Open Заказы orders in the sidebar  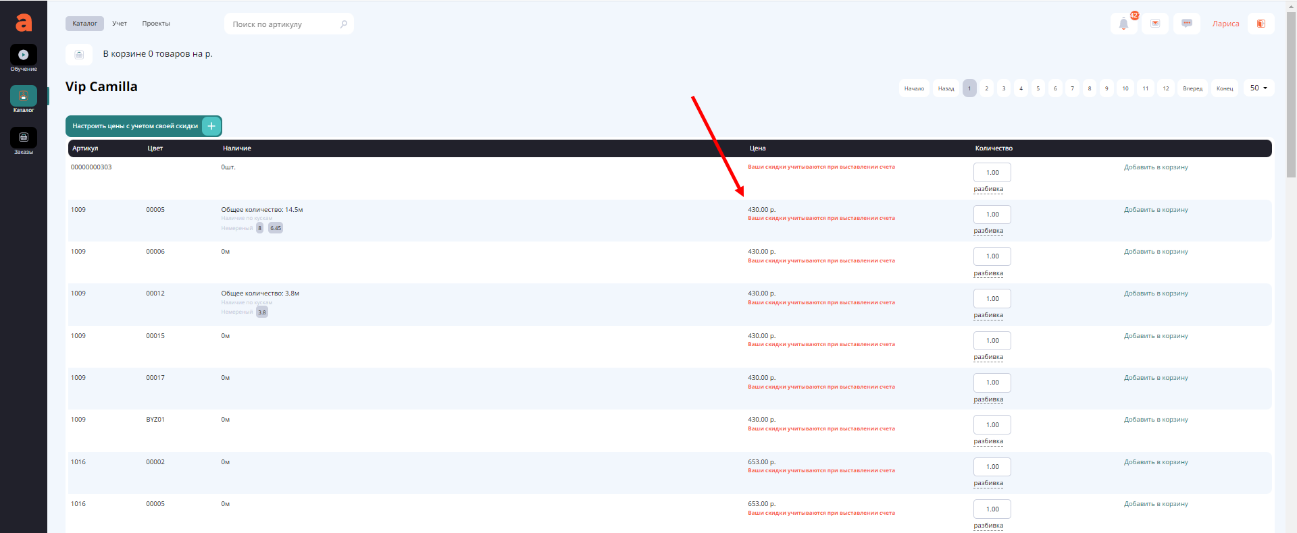pyautogui.click(x=24, y=138)
